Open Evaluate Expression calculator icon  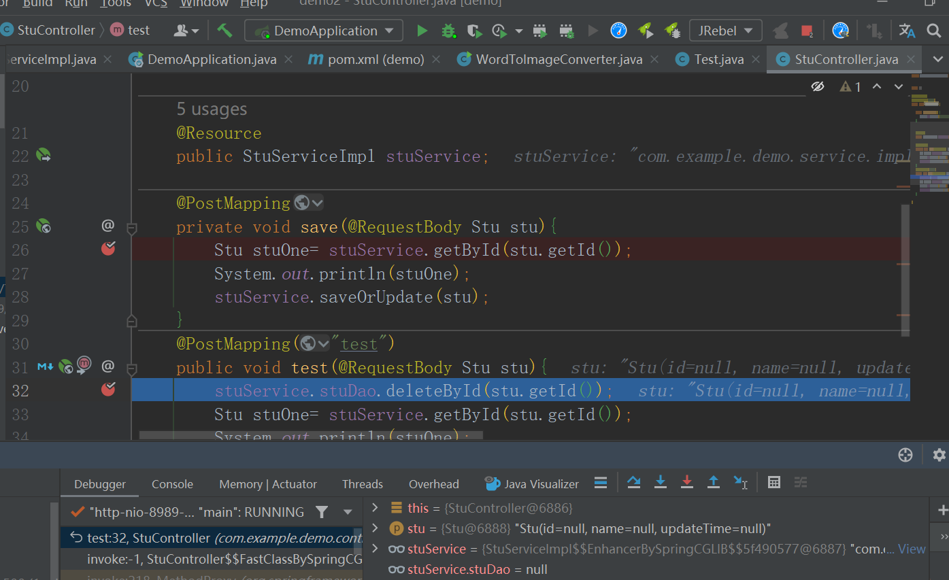coord(773,483)
